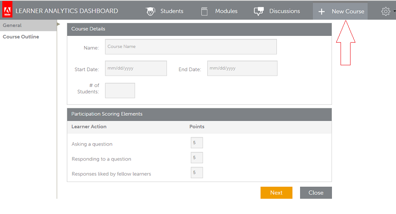The image size is (396, 214).
Task: Click the Discussions chat bubble icon
Action: click(259, 11)
